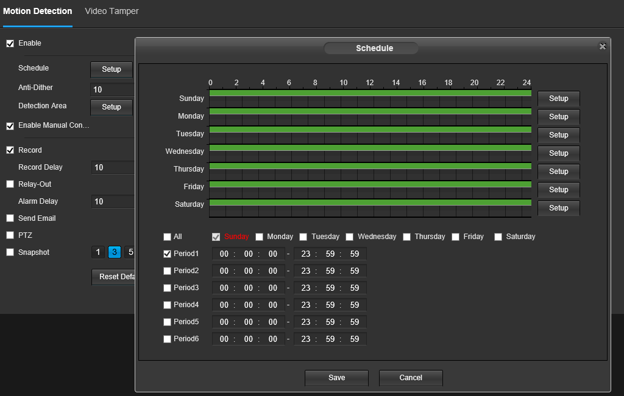Select the Motion Detection tab
624x396 pixels.
pos(37,11)
